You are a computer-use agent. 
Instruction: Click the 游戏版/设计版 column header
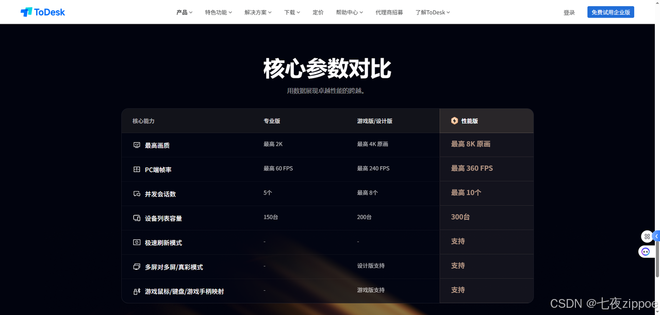click(x=375, y=121)
